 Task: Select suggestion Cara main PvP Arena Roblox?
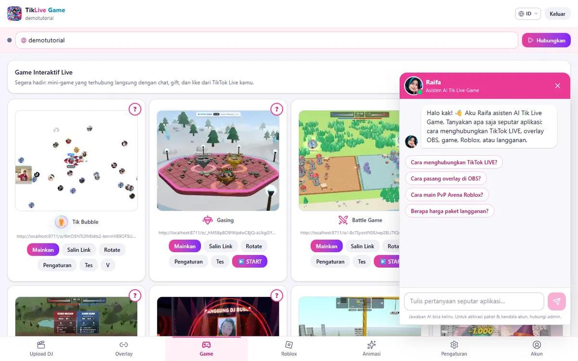[x=447, y=194]
